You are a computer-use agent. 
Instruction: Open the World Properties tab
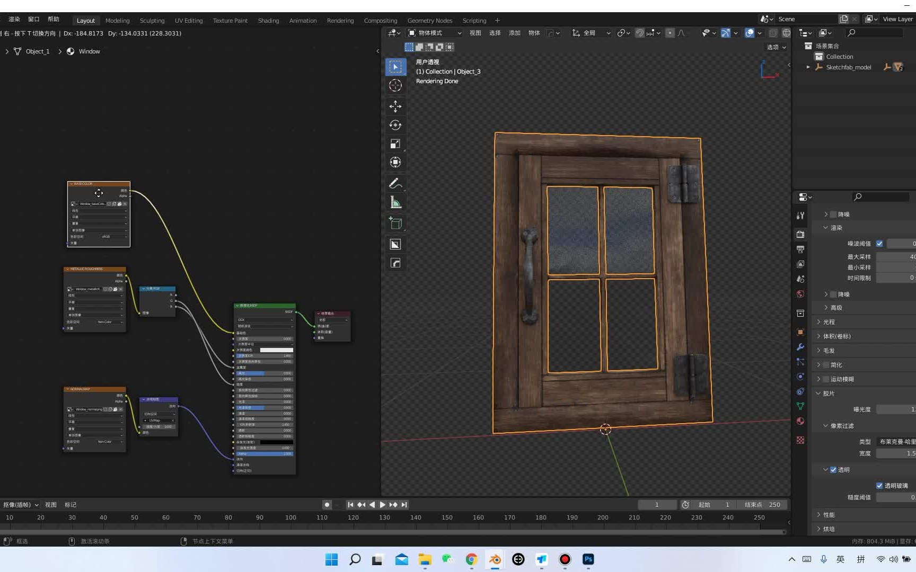[800, 293]
